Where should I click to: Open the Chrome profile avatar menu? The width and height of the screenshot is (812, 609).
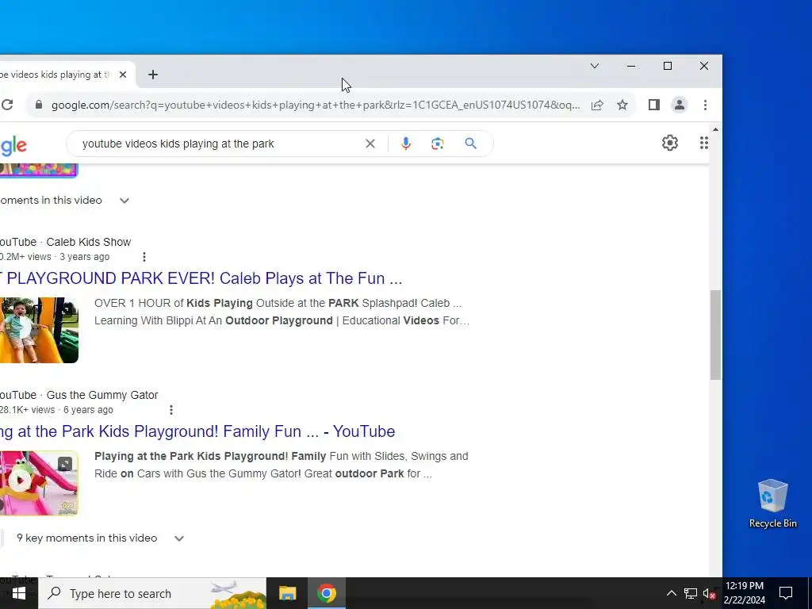(x=680, y=105)
